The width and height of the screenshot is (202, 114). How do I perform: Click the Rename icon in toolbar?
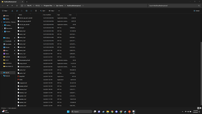[26, 11]
